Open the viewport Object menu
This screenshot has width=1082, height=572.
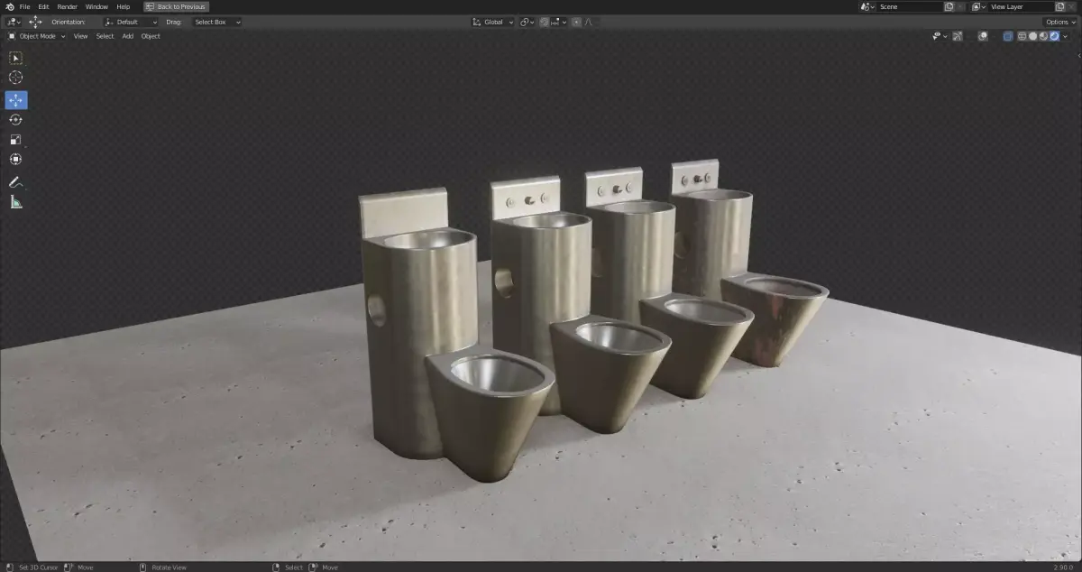[x=151, y=36]
